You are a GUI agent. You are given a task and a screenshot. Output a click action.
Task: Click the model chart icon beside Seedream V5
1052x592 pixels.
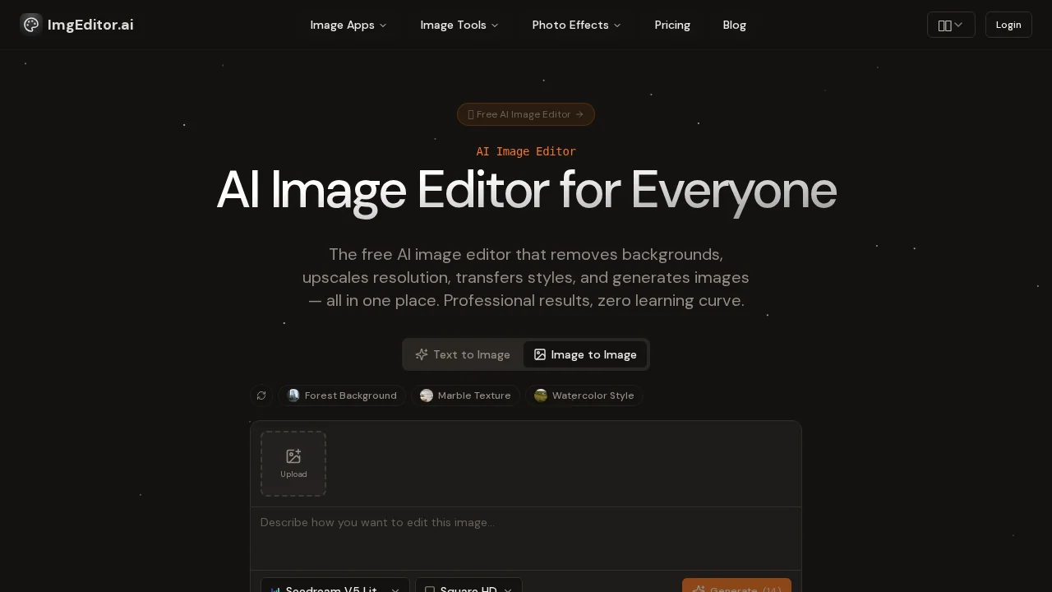276,590
